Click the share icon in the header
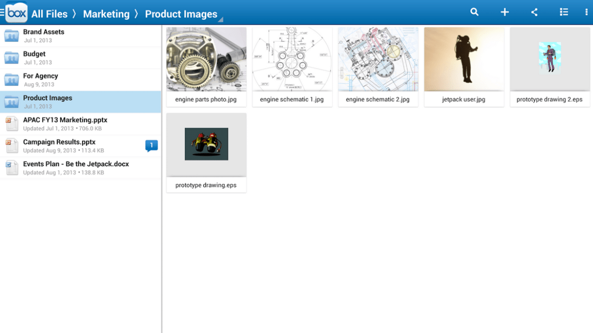The height and width of the screenshot is (333, 593). [x=534, y=12]
